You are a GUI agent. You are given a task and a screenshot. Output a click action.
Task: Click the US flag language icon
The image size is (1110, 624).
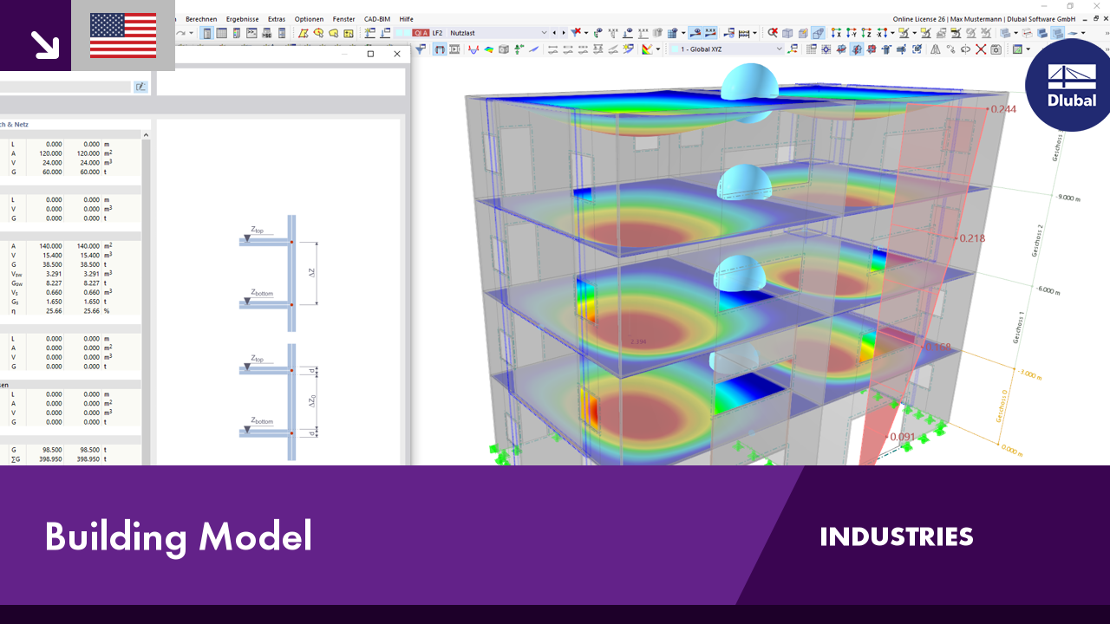[122, 36]
